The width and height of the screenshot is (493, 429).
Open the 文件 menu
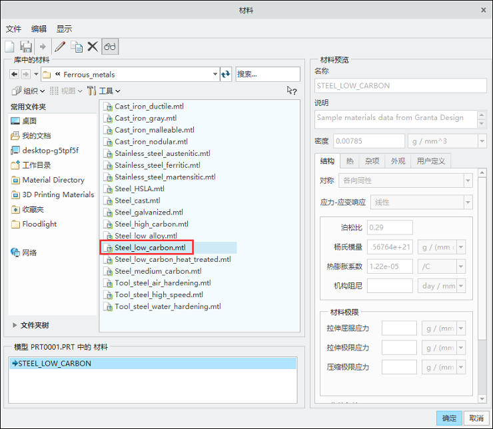pos(13,29)
